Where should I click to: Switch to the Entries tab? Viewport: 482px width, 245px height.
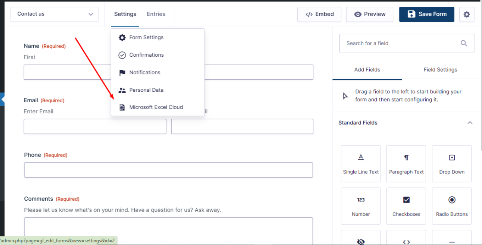[156, 14]
